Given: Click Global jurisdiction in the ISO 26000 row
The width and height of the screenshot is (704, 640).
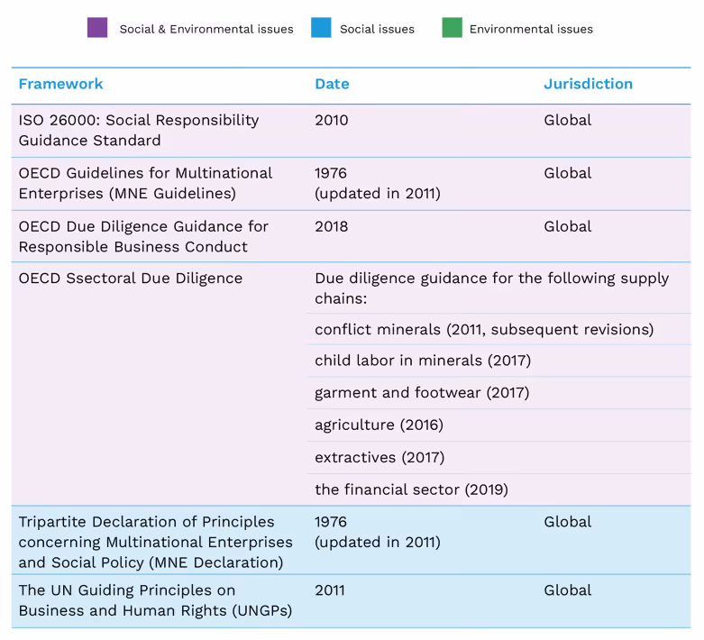Looking at the screenshot, I should click(x=568, y=121).
